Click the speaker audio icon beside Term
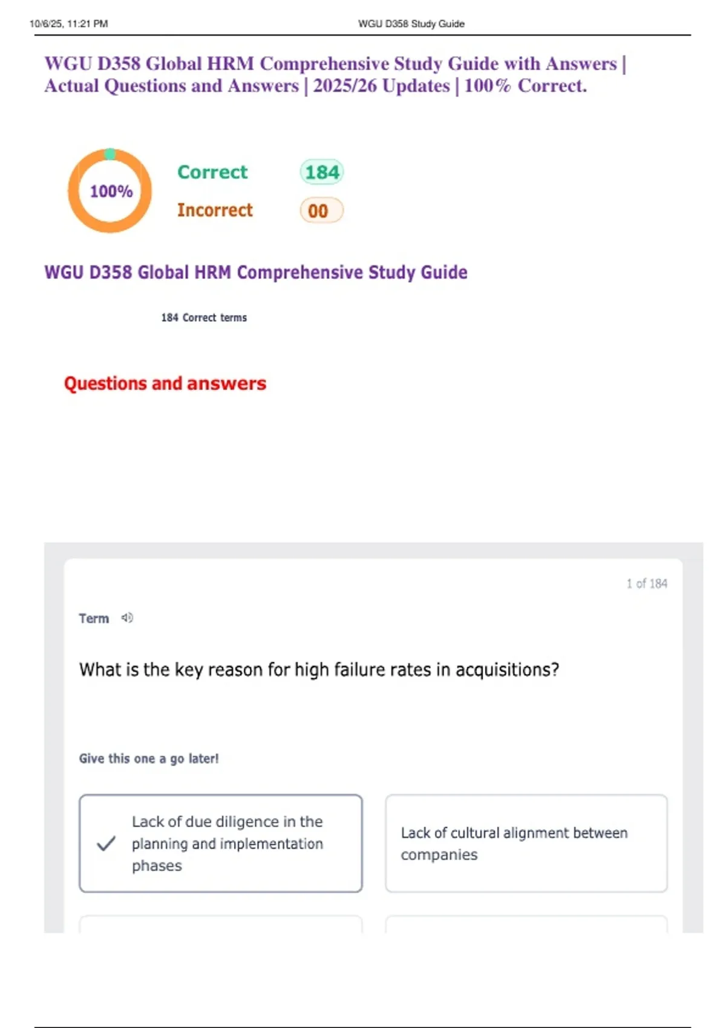This screenshot has width=726, height=1028. [x=127, y=618]
